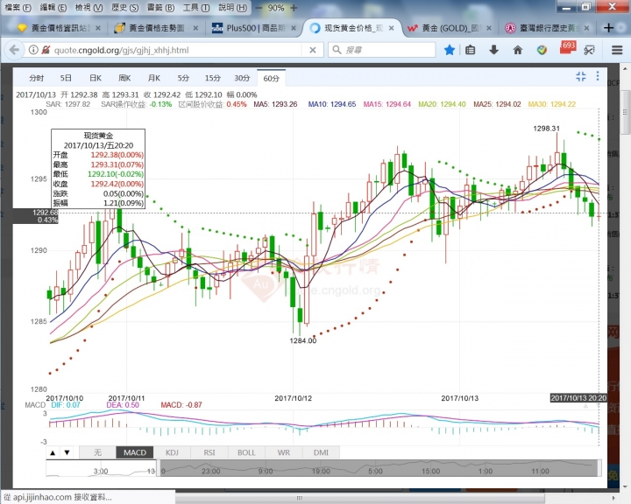This screenshot has width=631, height=504.
Task: Click the red badge extension icon
Action: 565,48
